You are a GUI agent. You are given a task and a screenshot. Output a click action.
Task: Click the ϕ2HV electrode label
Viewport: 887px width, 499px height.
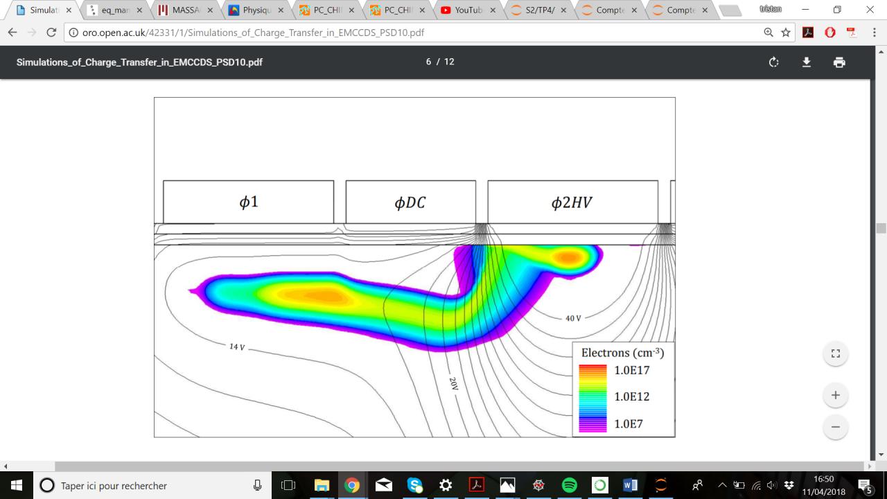(x=572, y=202)
